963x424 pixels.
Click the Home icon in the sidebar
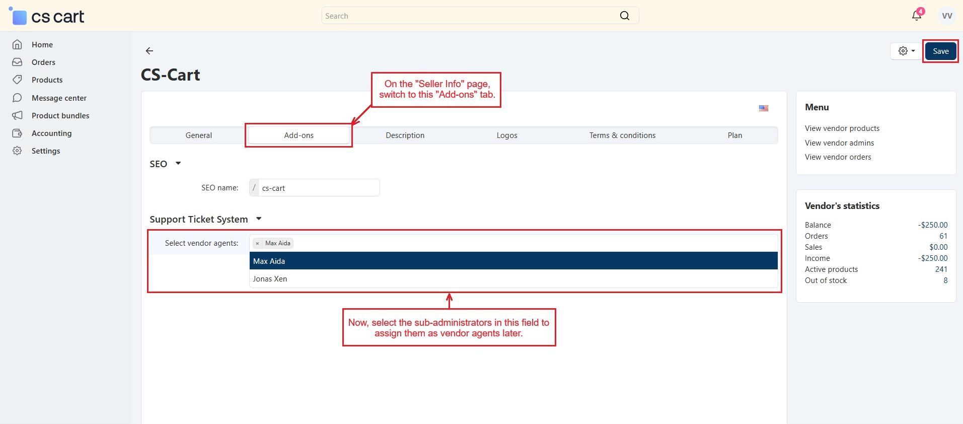[x=17, y=45]
